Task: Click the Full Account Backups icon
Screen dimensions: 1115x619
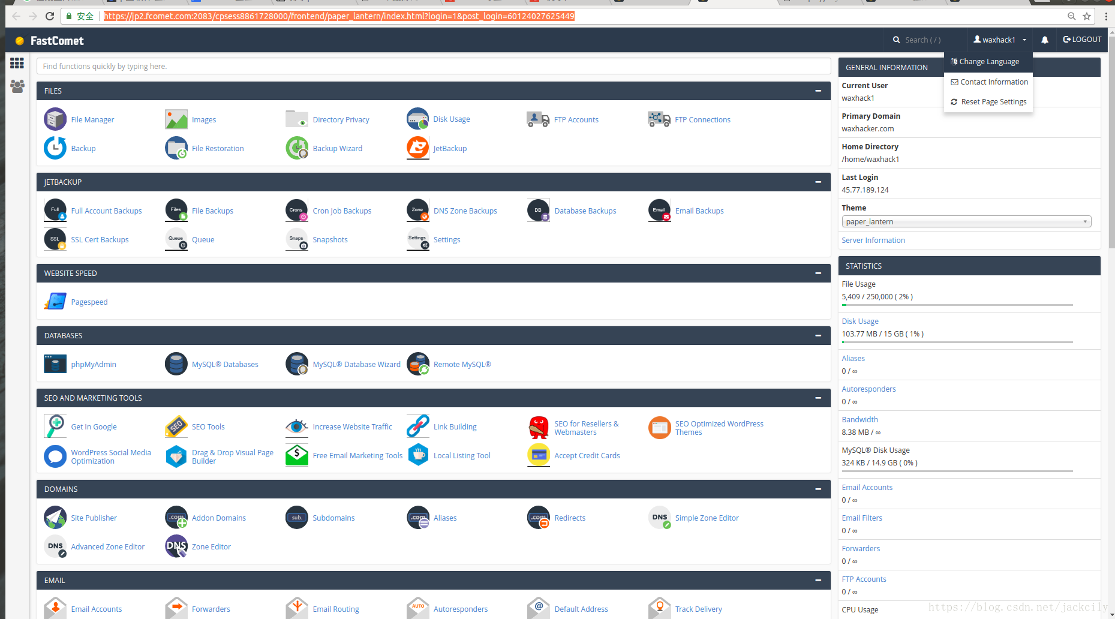Action: (55, 211)
